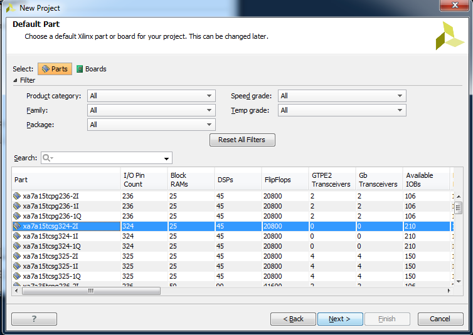Click FlipFlops value 20800 in xa7a15tcpg236-2I row
Screen dimensions: 473x335
273,196
